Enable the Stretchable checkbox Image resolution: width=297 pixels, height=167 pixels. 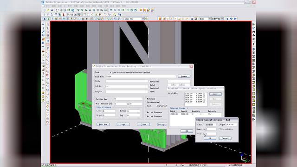[x=220, y=129]
